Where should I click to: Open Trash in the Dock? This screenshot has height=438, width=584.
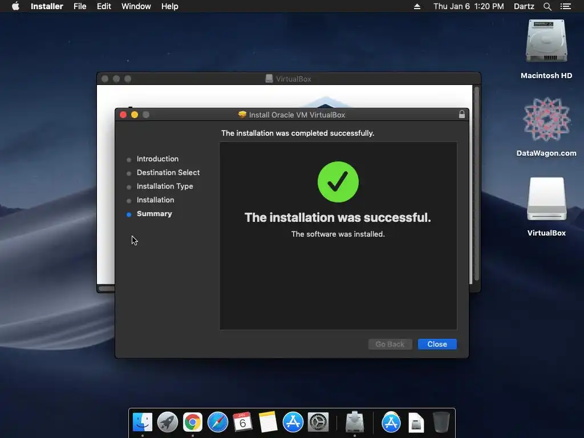[x=441, y=423]
